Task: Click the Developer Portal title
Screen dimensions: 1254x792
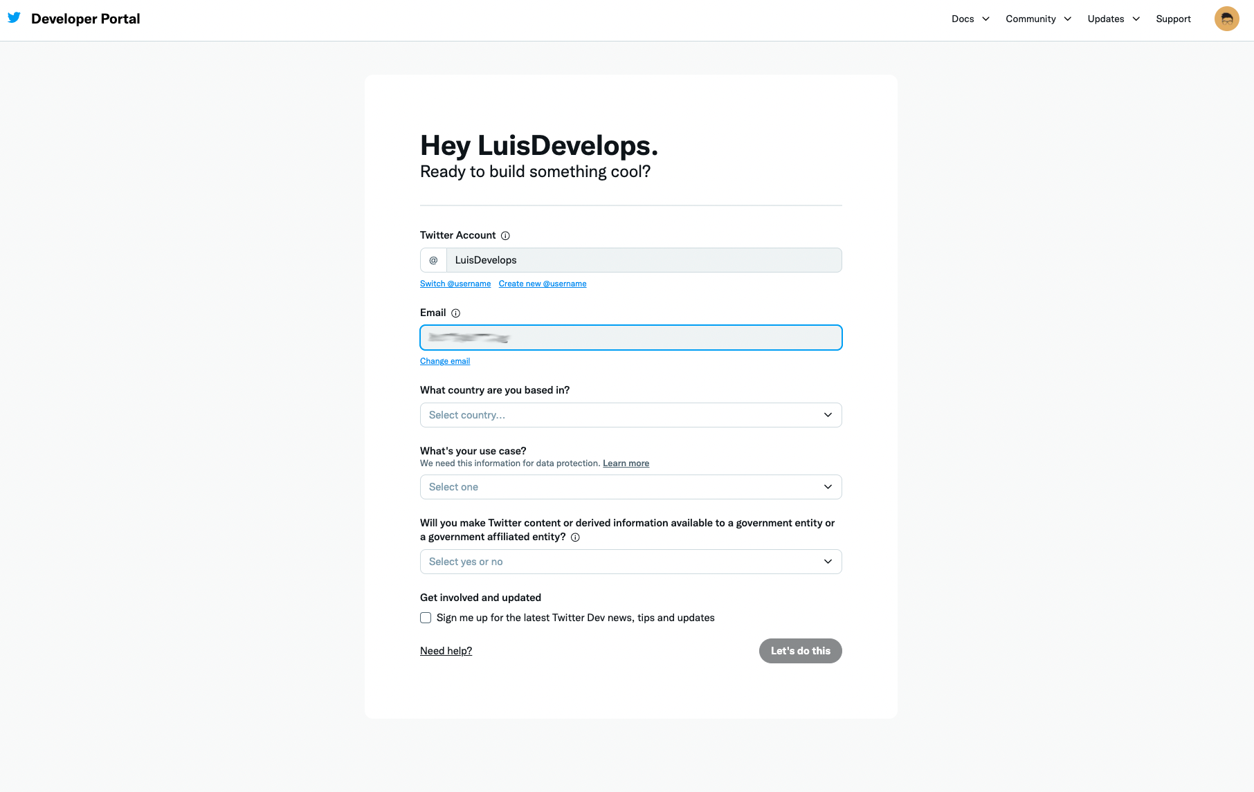Action: pos(86,19)
